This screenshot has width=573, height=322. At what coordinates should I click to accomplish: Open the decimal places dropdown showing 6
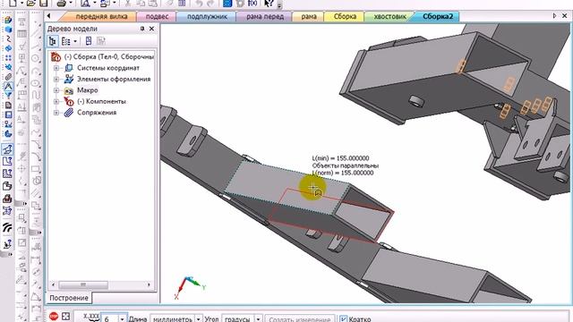pyautogui.click(x=123, y=318)
